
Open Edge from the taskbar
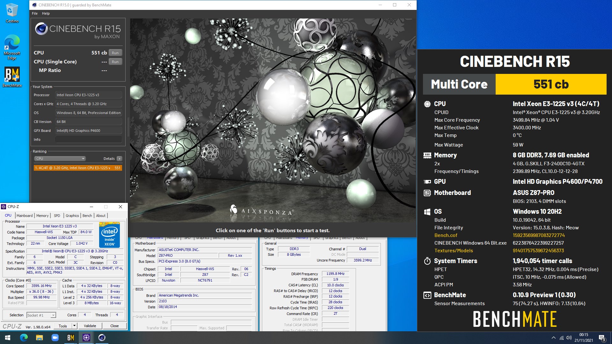click(x=24, y=338)
